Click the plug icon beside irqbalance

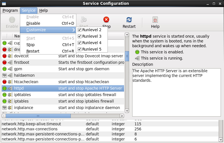[10, 108]
